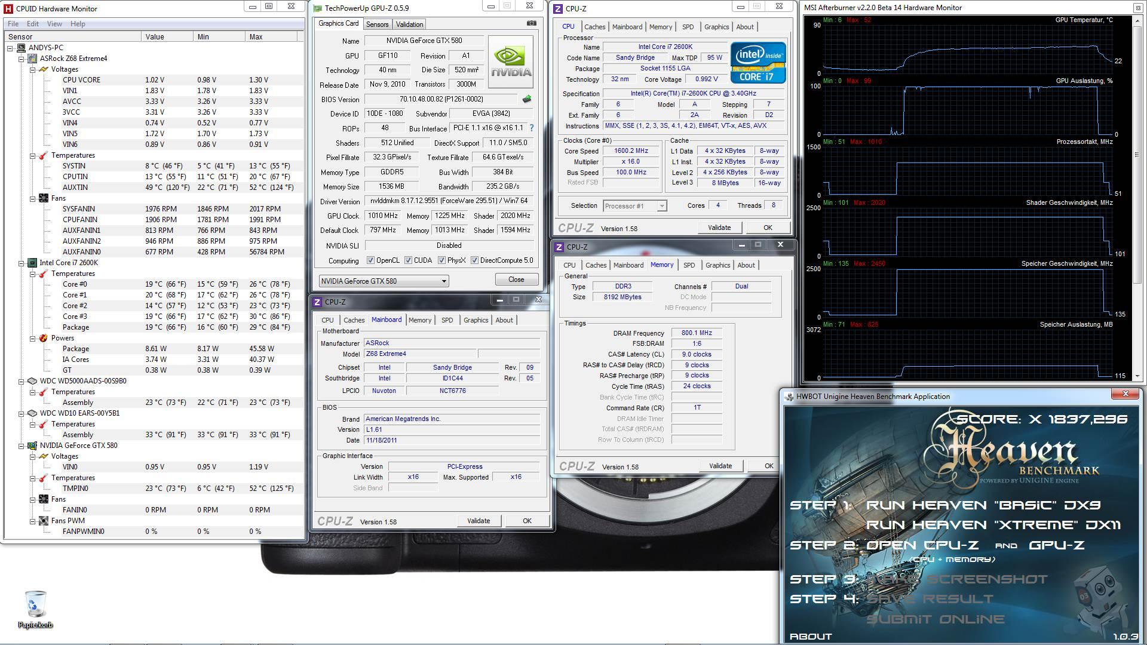Click the thermometer icon under Intel Core i7
Image resolution: width=1147 pixels, height=645 pixels.
coord(43,274)
